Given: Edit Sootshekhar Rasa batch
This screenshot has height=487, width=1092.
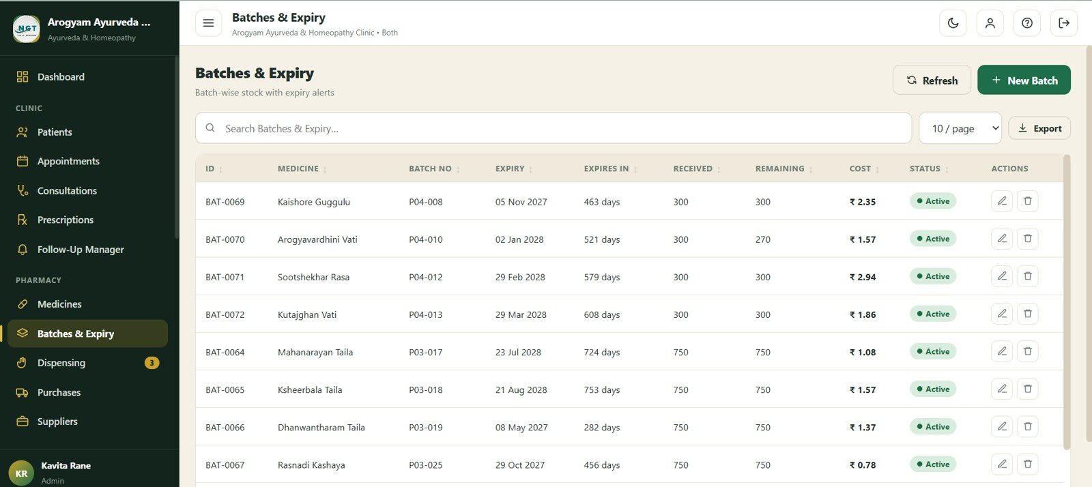Looking at the screenshot, I should [x=1001, y=276].
